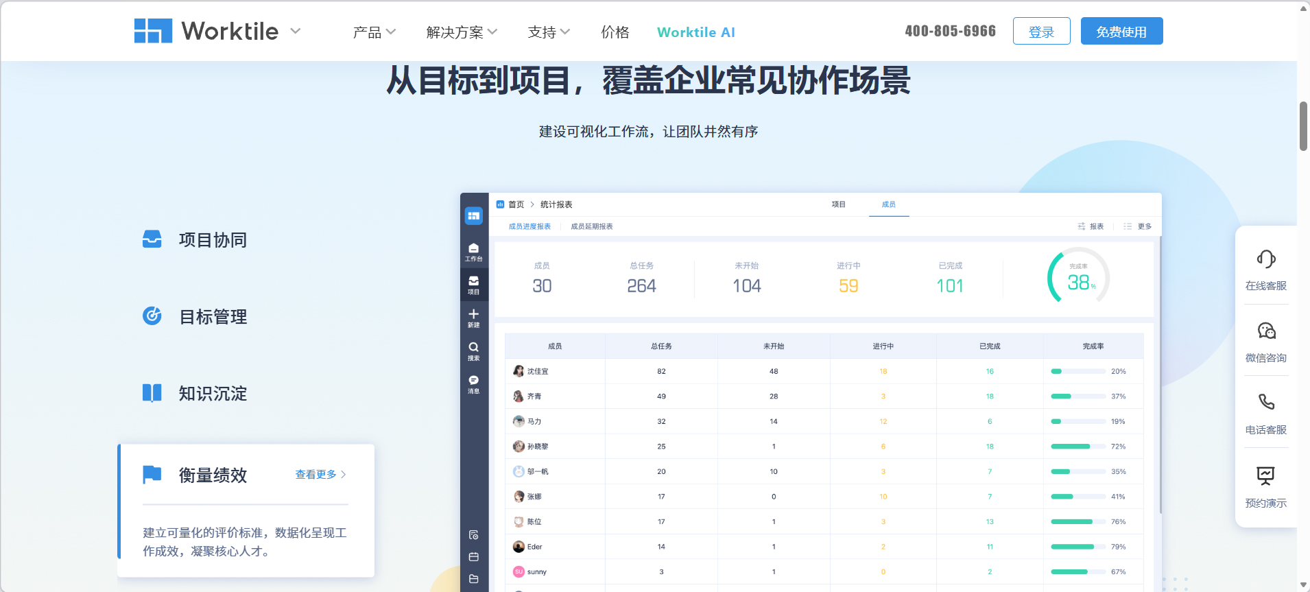This screenshot has height=592, width=1310.
Task: Select the 衡量绩效 feature tab
Action: [213, 475]
